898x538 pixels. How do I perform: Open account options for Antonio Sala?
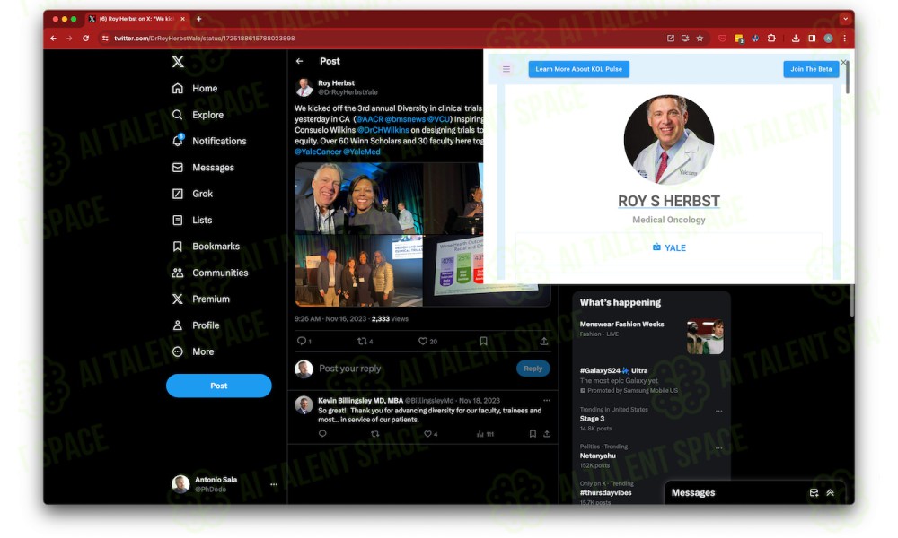pyautogui.click(x=274, y=484)
